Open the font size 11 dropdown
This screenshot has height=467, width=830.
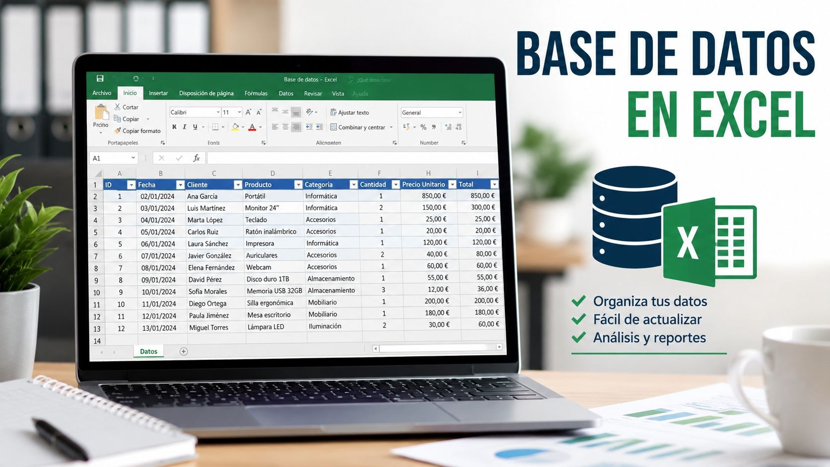(239, 112)
